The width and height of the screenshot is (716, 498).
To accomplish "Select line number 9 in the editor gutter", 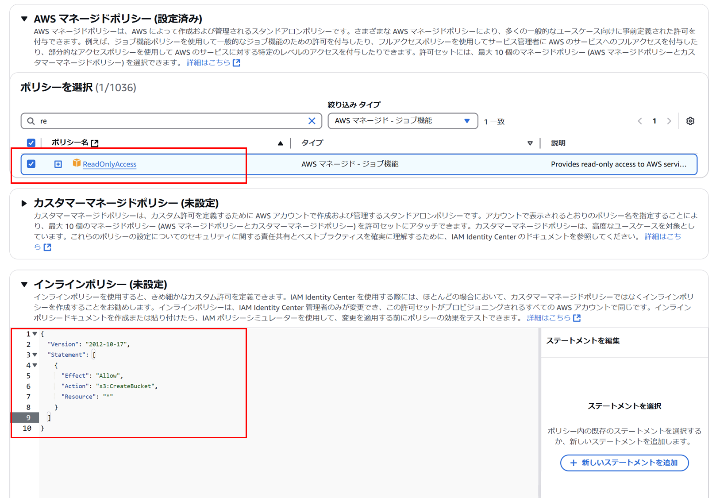I will tap(28, 417).
